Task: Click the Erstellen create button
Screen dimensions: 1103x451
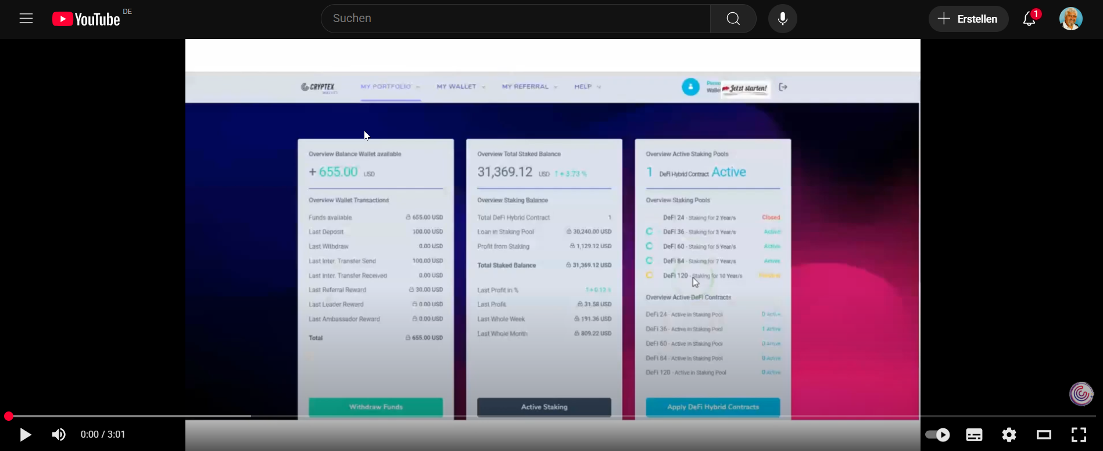Action: coord(968,19)
